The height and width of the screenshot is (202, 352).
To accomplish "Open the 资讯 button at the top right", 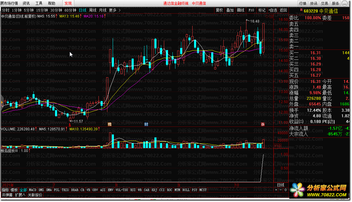I will click(x=314, y=3).
